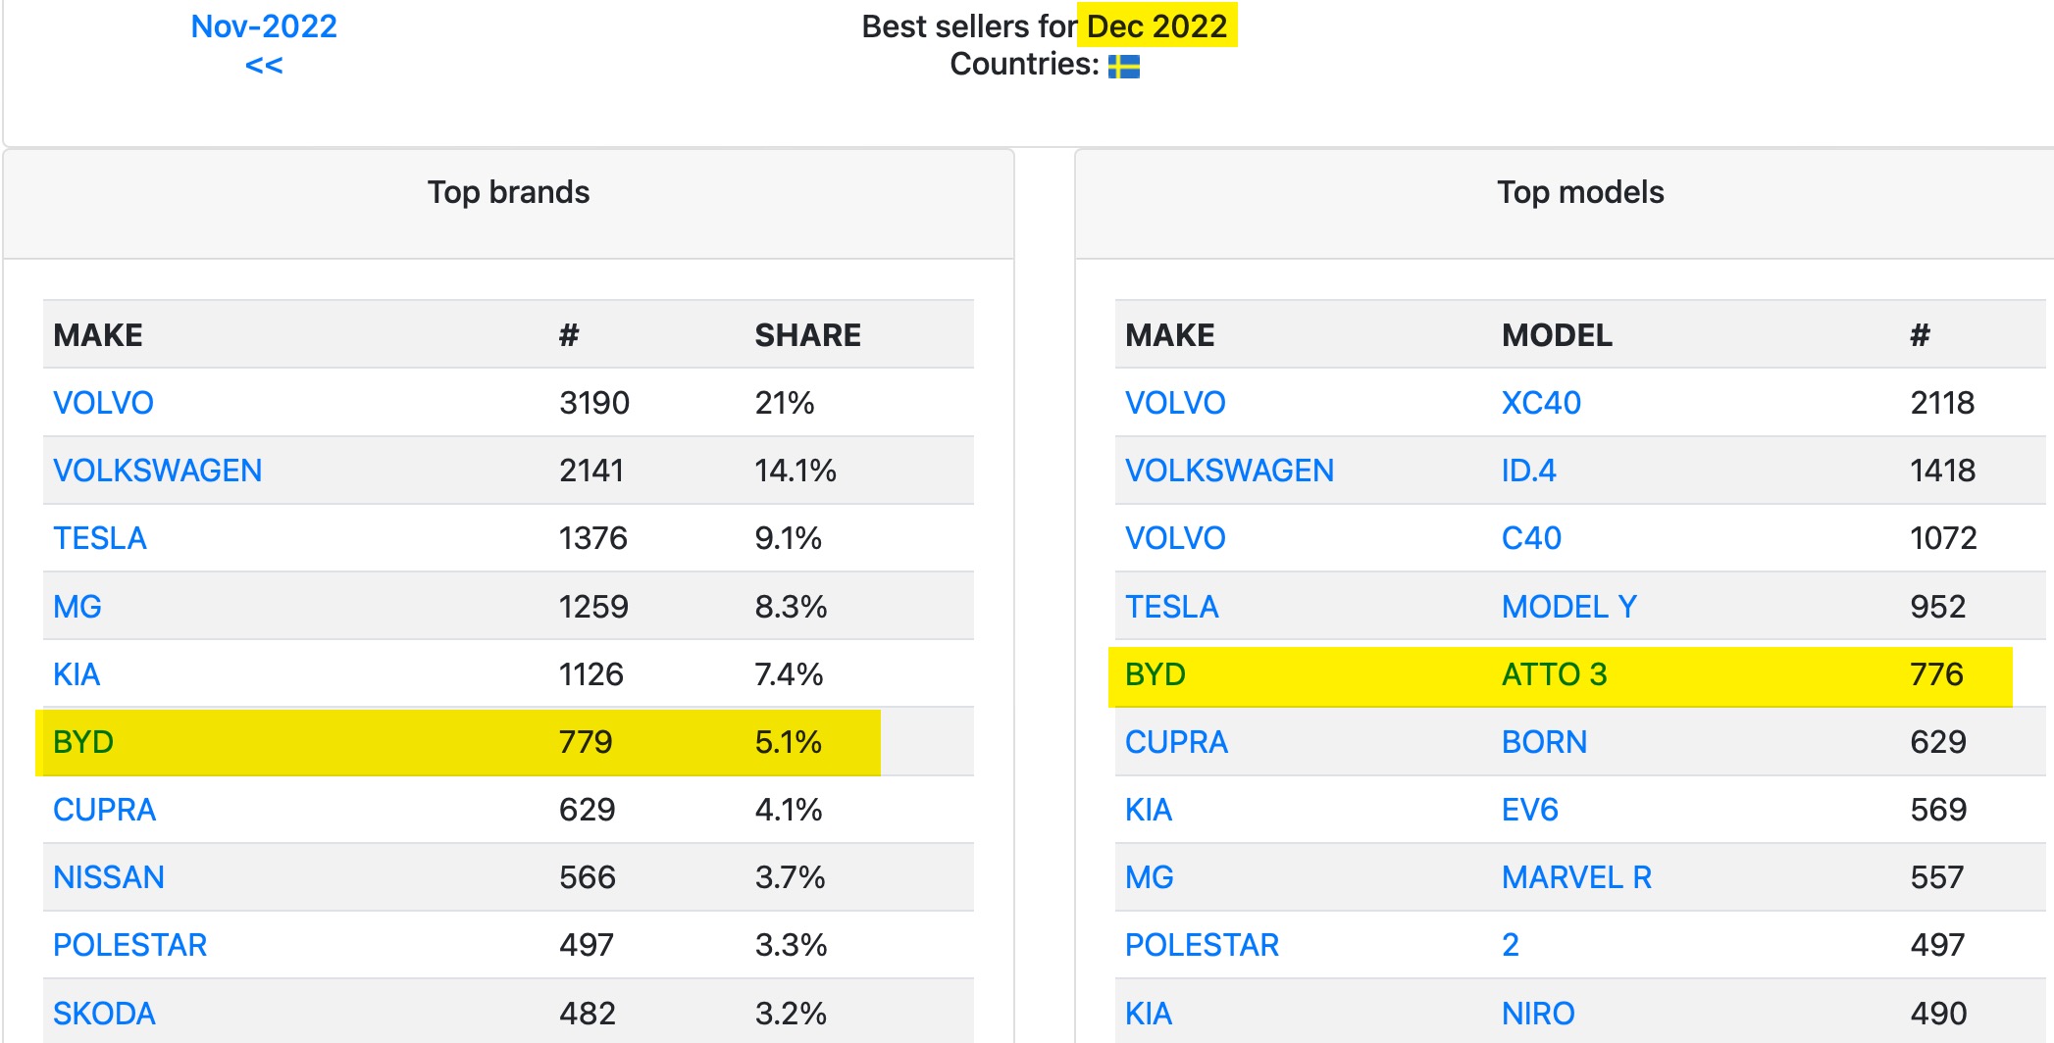This screenshot has width=2054, height=1043.
Task: Open NISSAN brand page
Action: (x=108, y=877)
